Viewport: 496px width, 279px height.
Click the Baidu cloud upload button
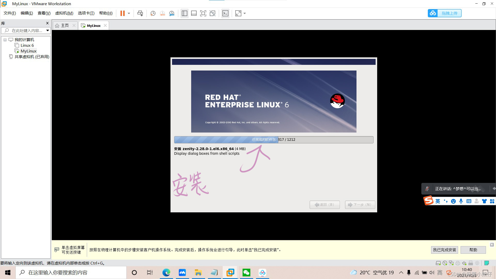click(x=445, y=13)
